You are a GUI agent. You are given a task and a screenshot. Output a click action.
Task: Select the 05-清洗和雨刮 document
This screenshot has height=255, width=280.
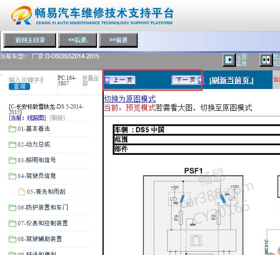[46, 192]
